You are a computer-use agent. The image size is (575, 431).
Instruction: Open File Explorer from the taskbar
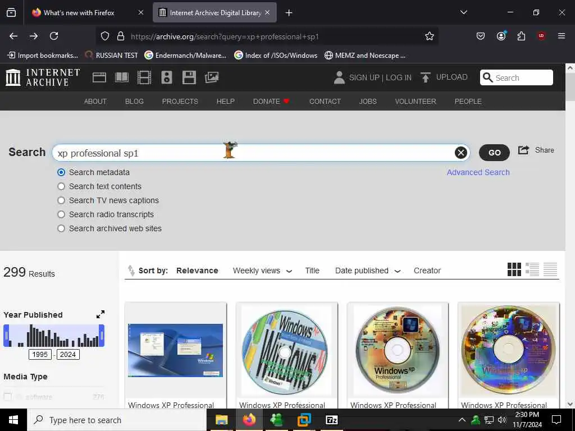pos(221,420)
